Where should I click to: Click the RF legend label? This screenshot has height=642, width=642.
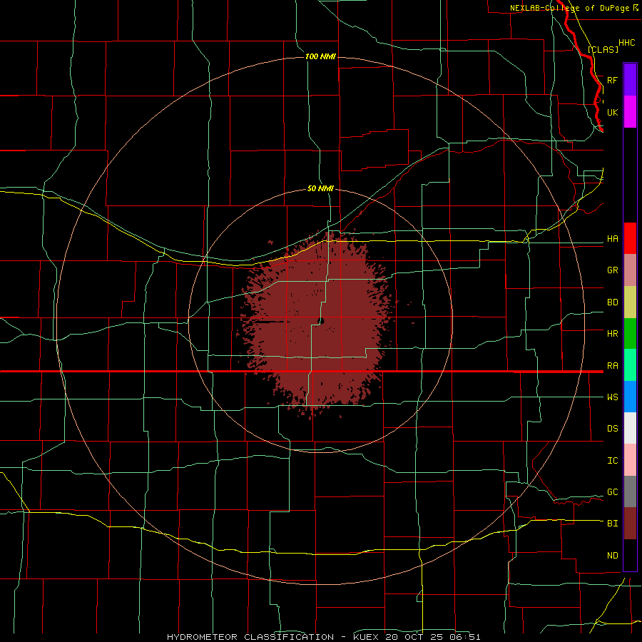pyautogui.click(x=612, y=80)
